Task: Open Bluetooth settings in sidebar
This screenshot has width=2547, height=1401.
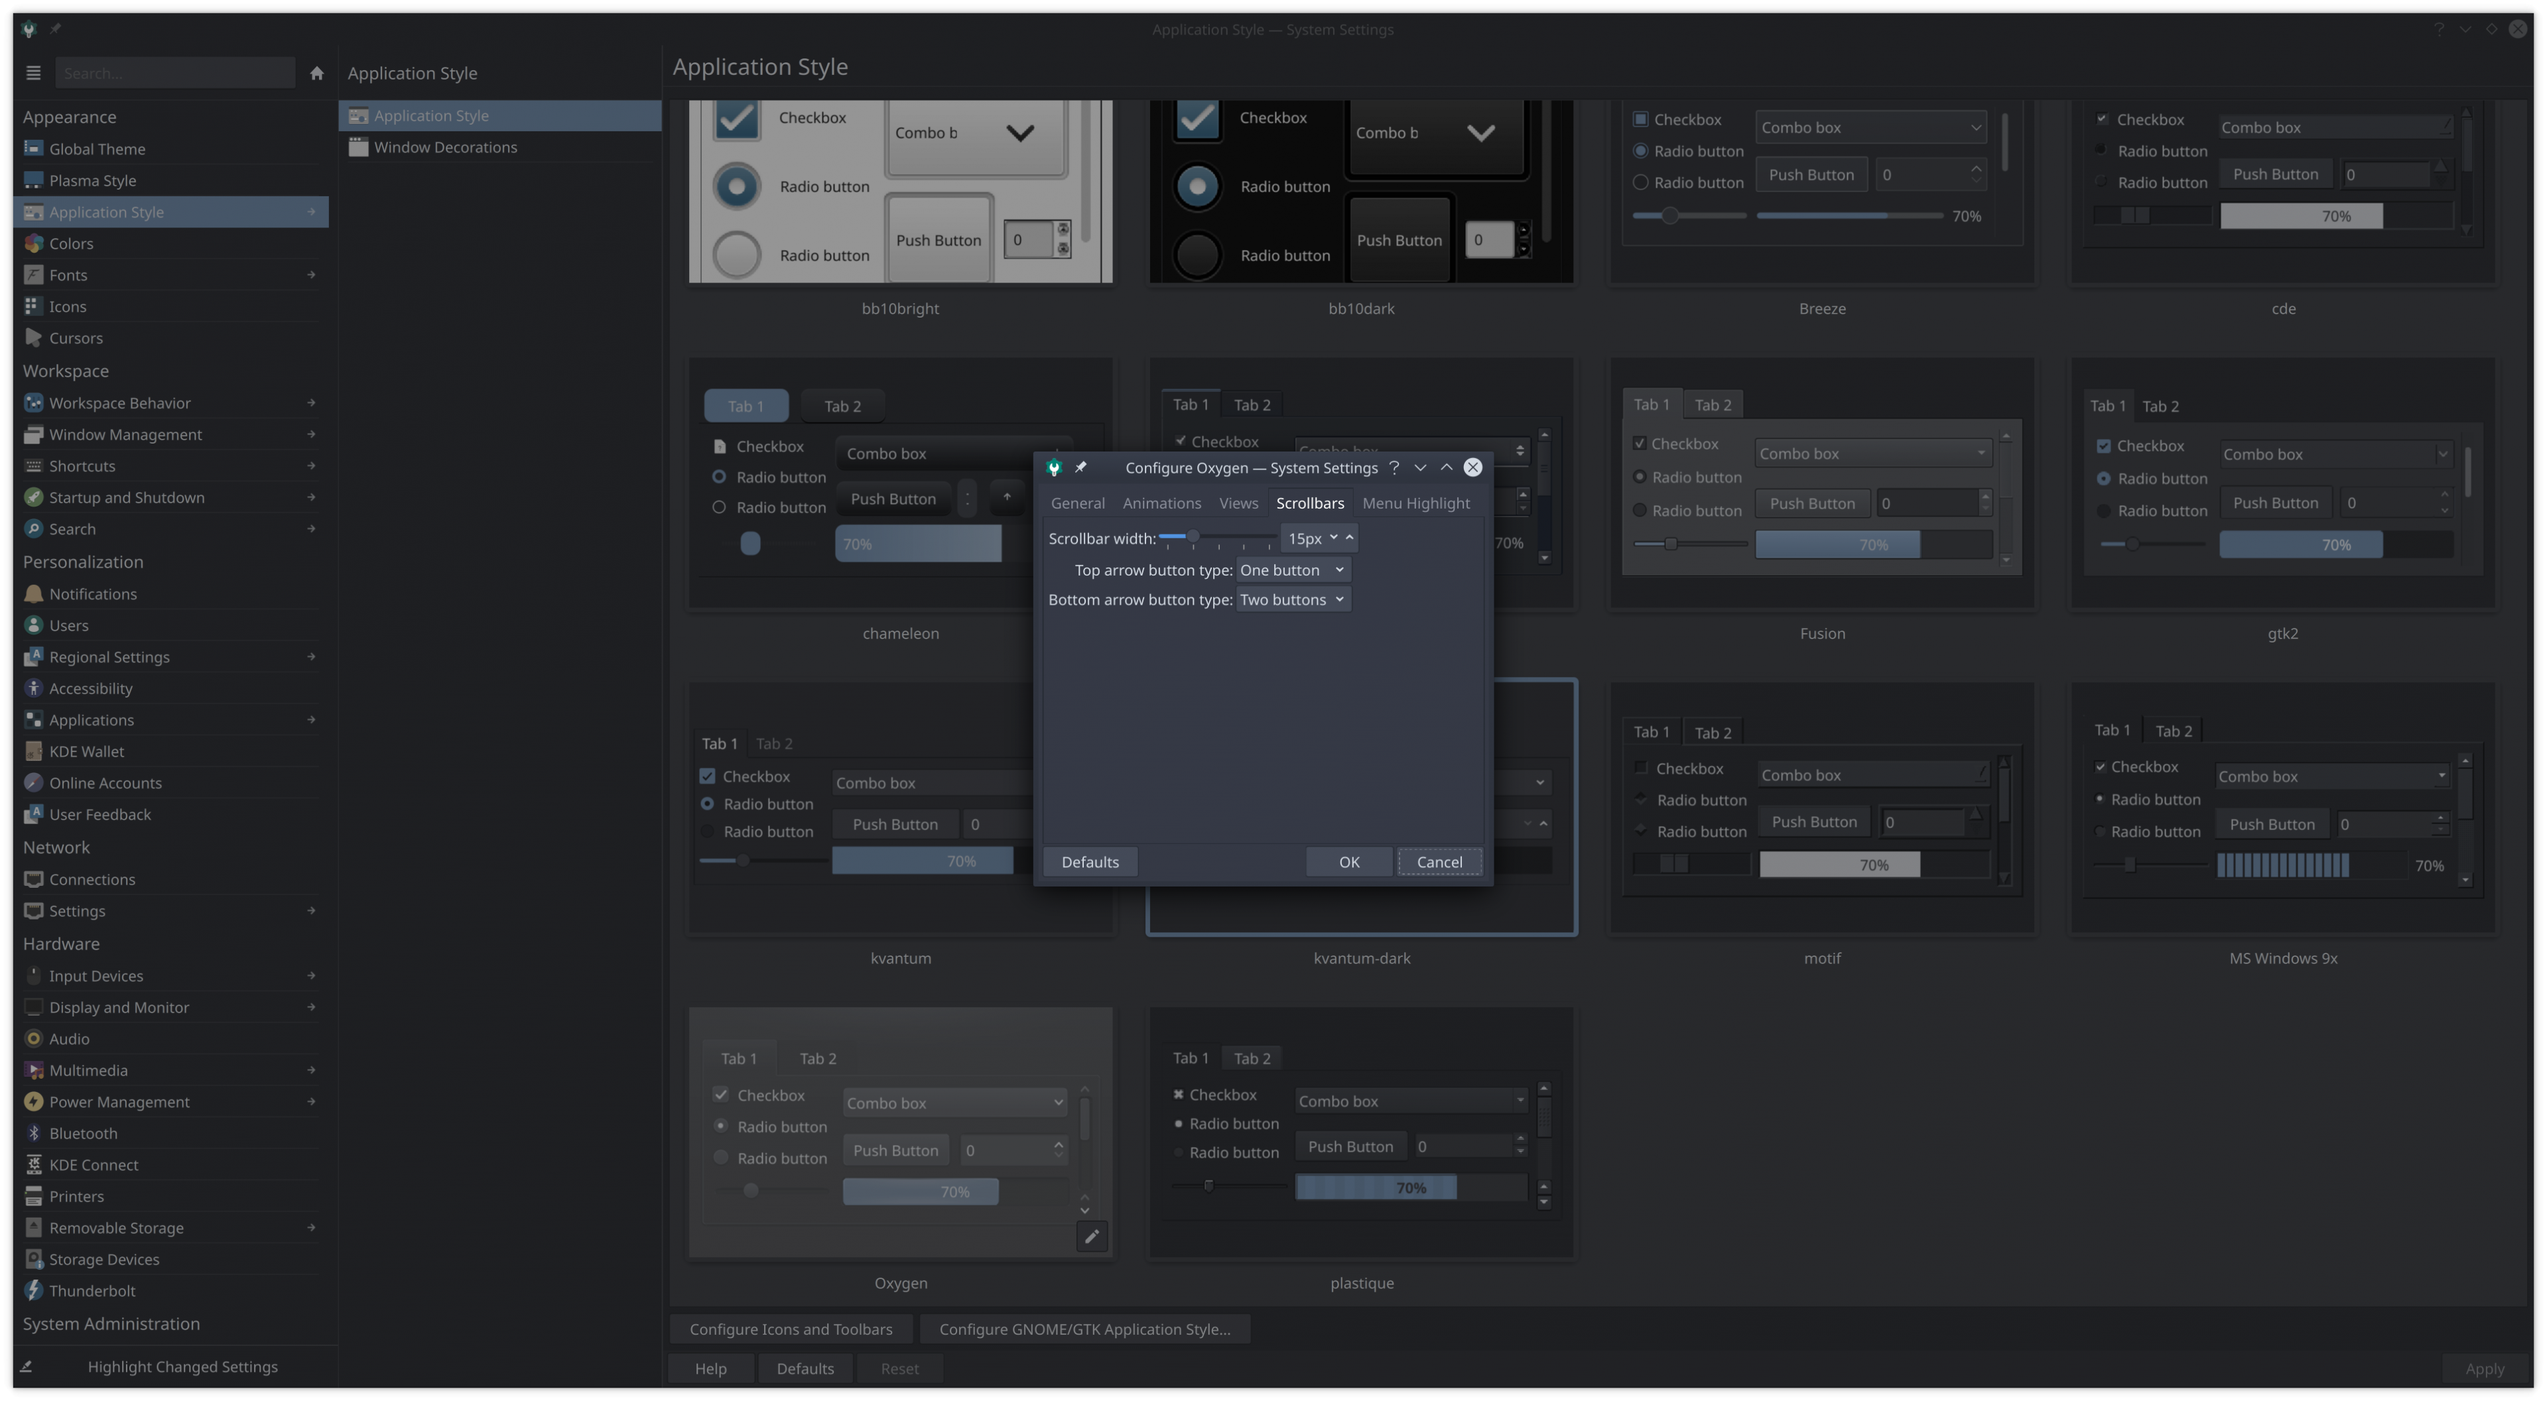Action: click(x=83, y=1133)
